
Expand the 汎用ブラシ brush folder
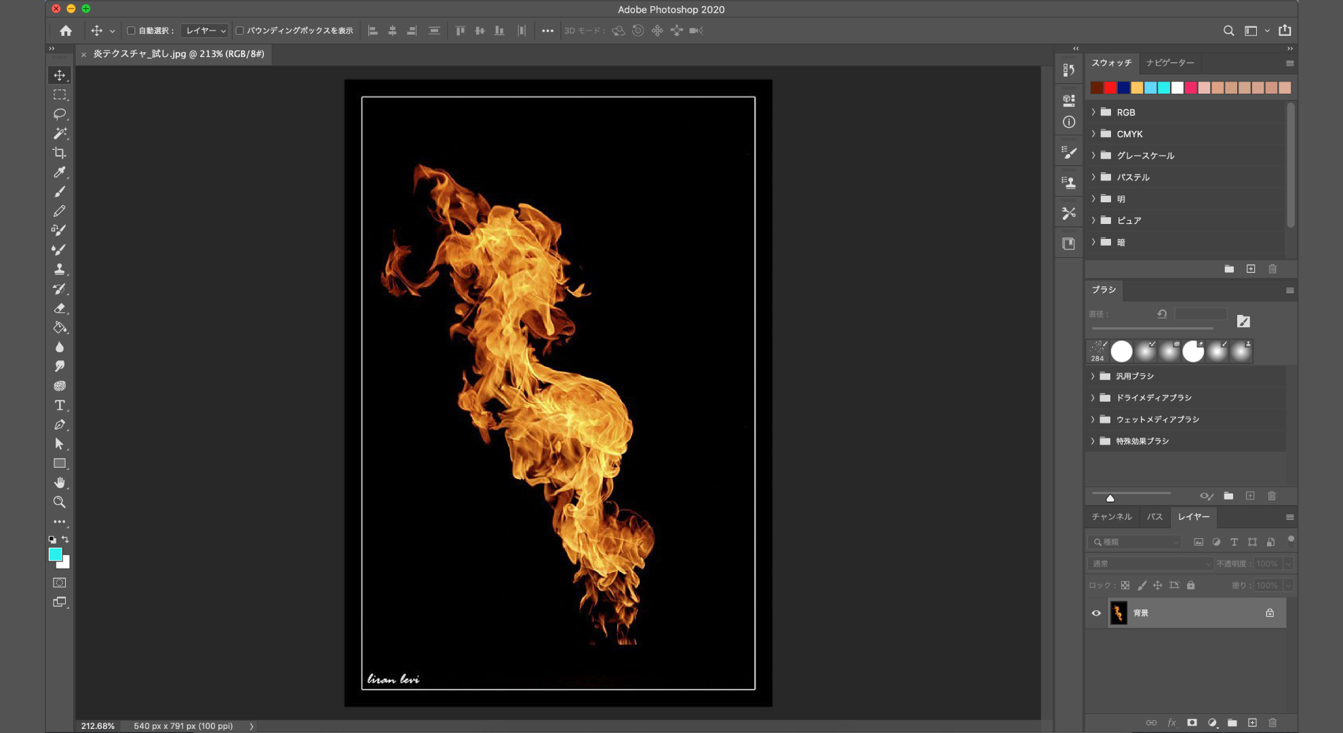[x=1093, y=376]
